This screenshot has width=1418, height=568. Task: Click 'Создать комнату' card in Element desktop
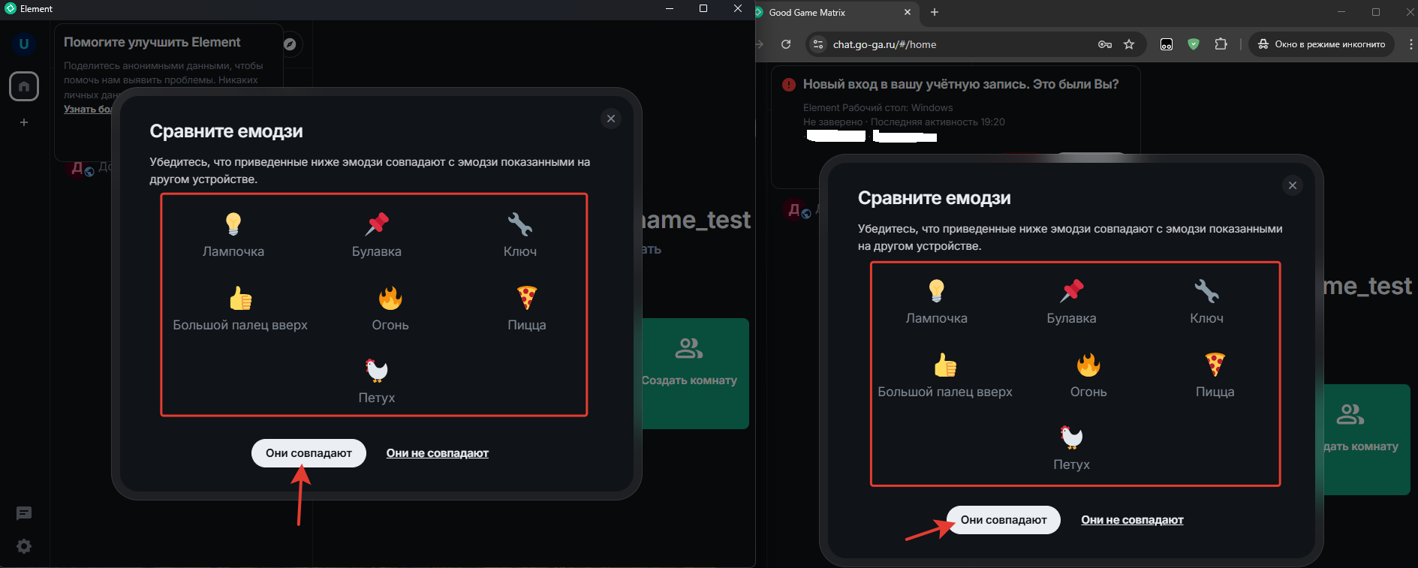695,374
